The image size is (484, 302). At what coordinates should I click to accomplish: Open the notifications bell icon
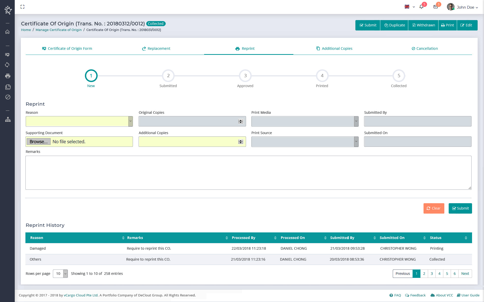(x=421, y=7)
